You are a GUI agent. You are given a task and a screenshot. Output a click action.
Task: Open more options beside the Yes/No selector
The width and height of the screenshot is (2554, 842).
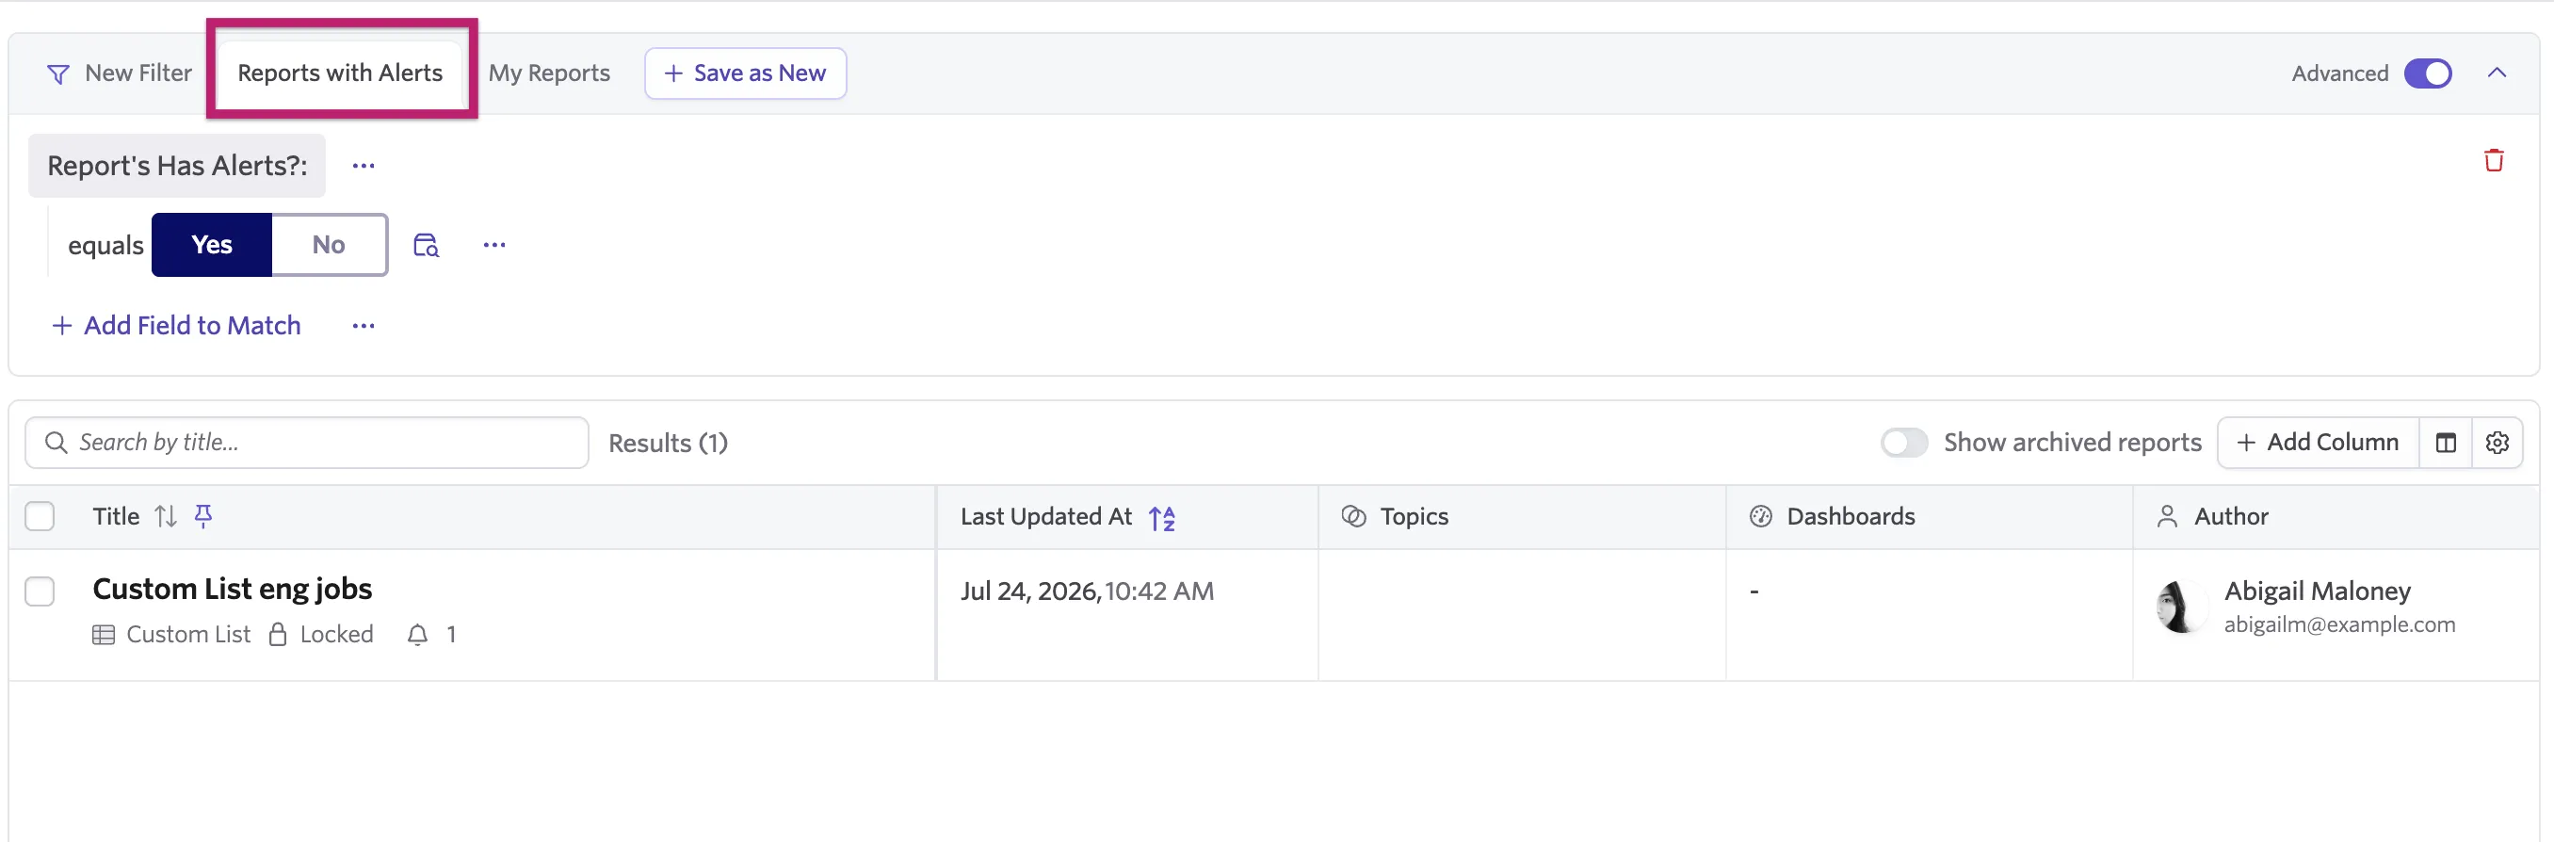pyautogui.click(x=493, y=245)
